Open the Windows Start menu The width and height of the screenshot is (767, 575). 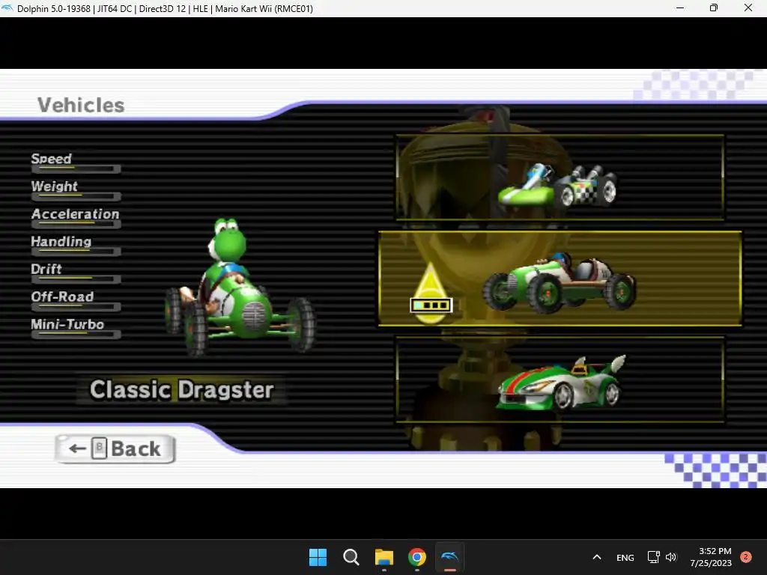pyautogui.click(x=318, y=557)
